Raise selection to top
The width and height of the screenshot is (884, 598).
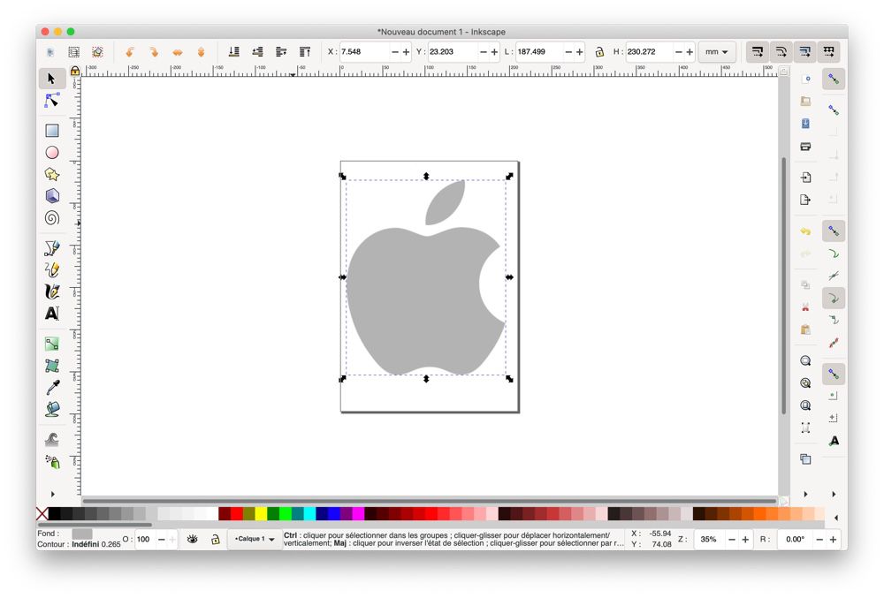[x=305, y=52]
